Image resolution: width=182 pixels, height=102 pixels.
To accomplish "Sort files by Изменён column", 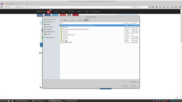I will click(x=135, y=23).
